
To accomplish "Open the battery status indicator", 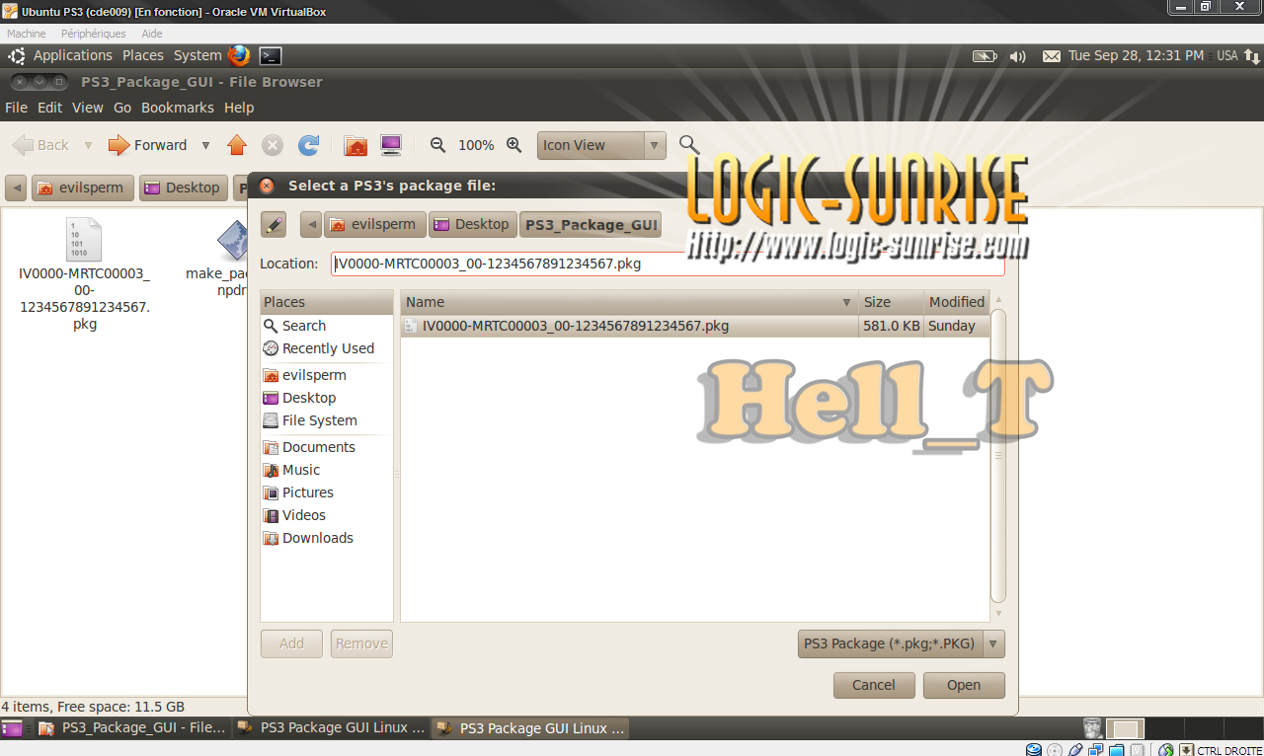I will (985, 56).
